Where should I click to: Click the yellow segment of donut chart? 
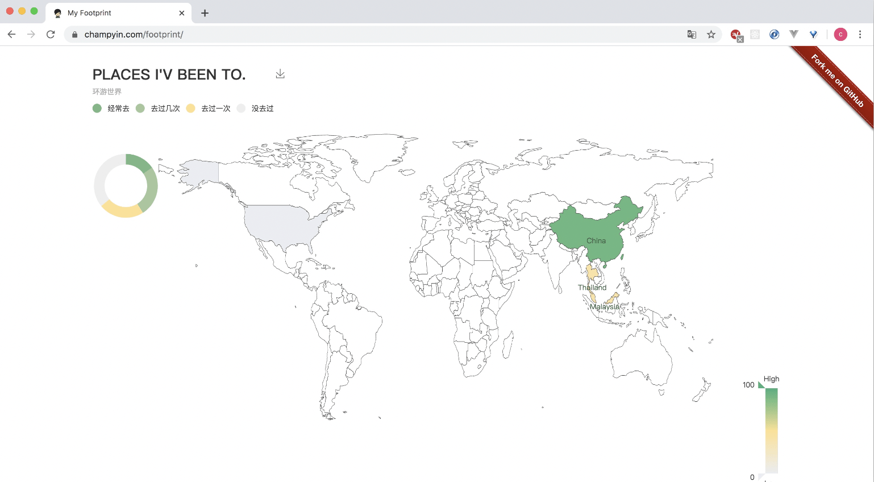coord(122,210)
